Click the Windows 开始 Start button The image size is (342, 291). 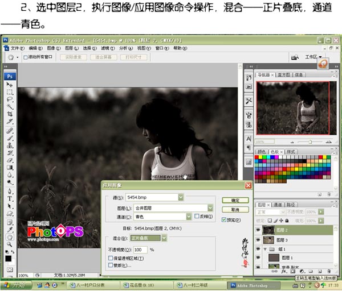17,285
